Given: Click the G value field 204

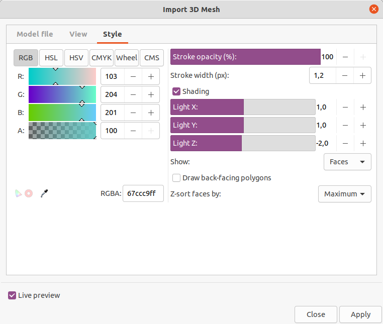Looking at the screenshot, I should (x=113, y=94).
